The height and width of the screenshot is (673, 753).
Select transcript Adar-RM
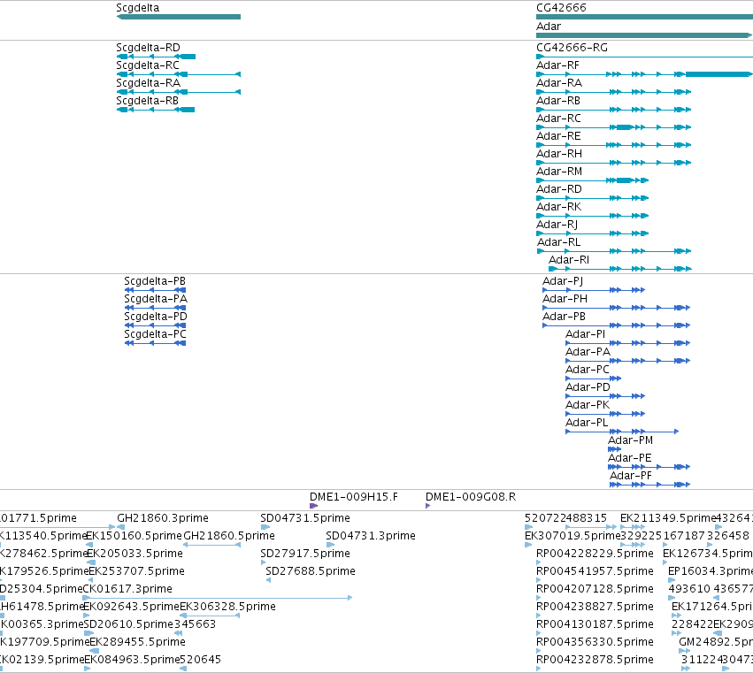[559, 172]
